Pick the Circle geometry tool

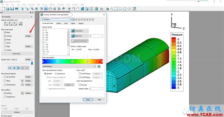tap(125, 9)
